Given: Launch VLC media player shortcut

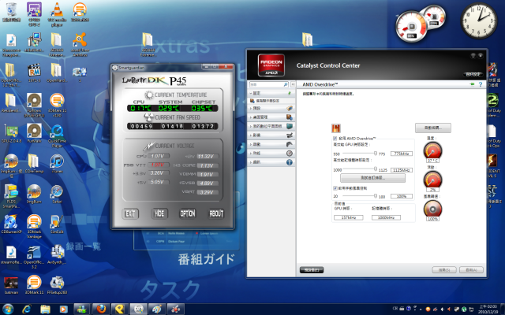Looking at the screenshot, I should pyautogui.click(x=57, y=13).
